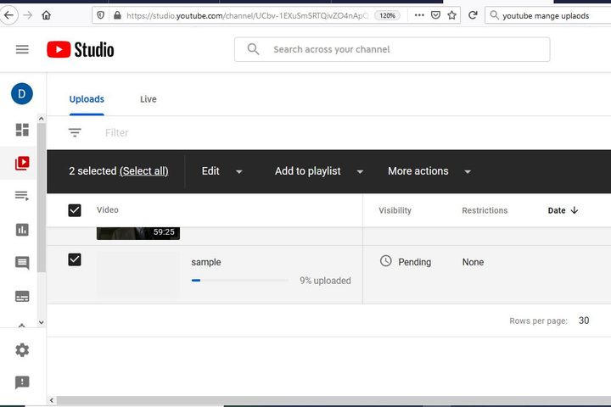The width and height of the screenshot is (611, 407).
Task: Open the Analytics sidebar icon
Action: pos(22,230)
